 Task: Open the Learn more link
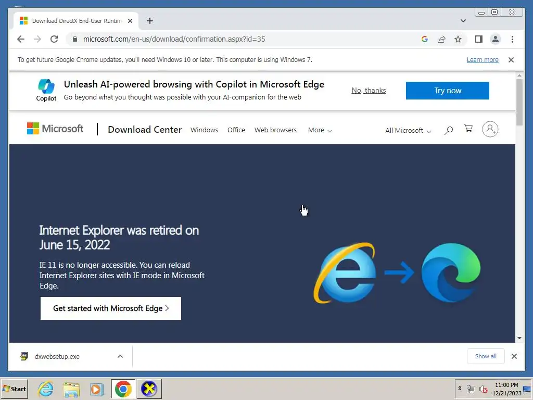483,60
